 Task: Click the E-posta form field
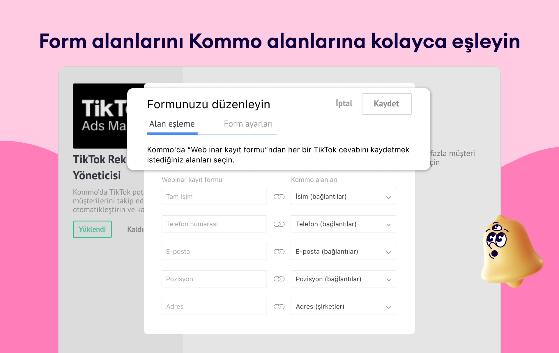click(x=214, y=252)
